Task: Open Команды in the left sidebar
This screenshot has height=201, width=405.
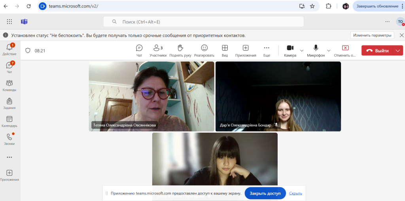Action: click(x=9, y=85)
